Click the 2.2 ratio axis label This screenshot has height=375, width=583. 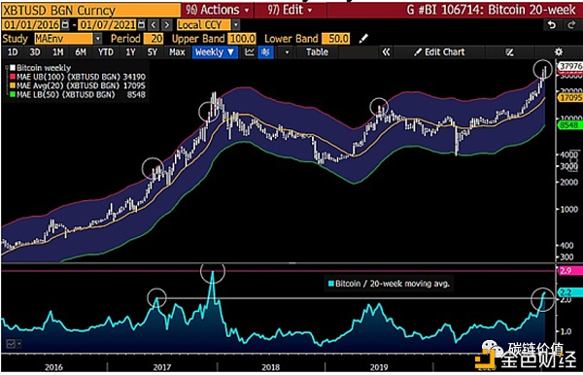[x=570, y=292]
